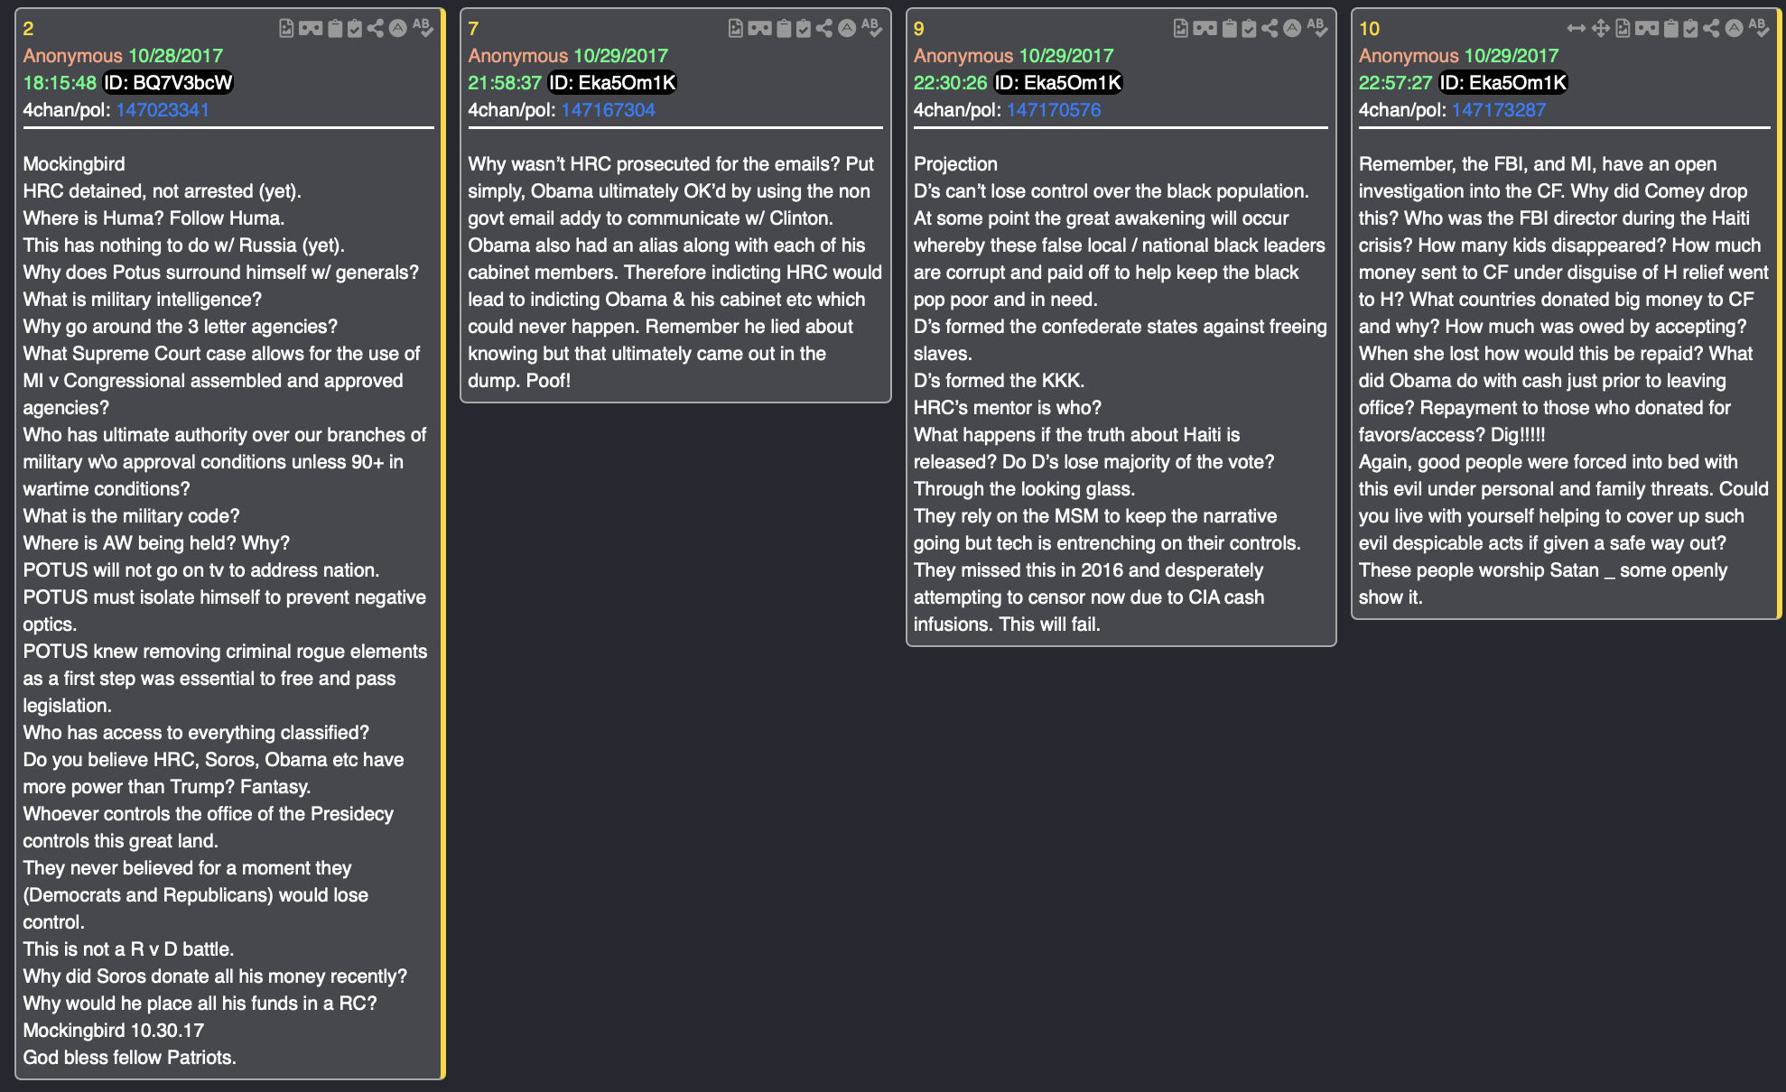Click the ID badge on post 10
The image size is (1786, 1092).
pyautogui.click(x=1503, y=83)
